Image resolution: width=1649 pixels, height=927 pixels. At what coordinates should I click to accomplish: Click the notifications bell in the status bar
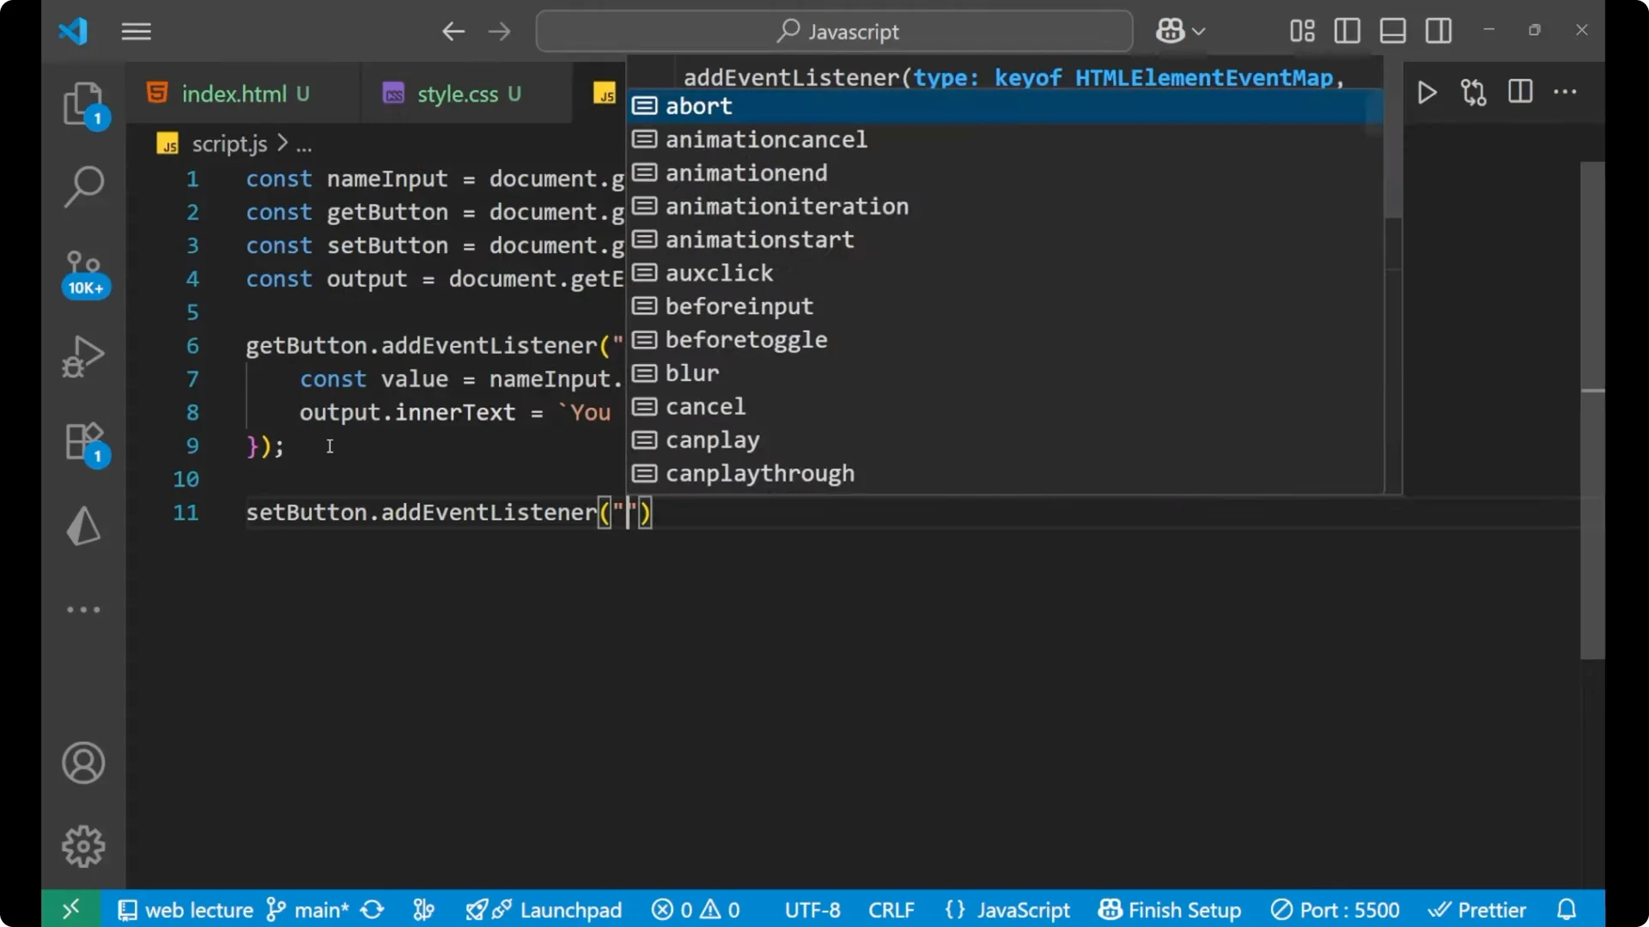pos(1567,909)
